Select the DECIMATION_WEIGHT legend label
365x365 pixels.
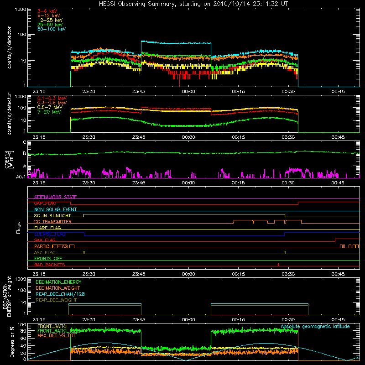tap(58, 288)
